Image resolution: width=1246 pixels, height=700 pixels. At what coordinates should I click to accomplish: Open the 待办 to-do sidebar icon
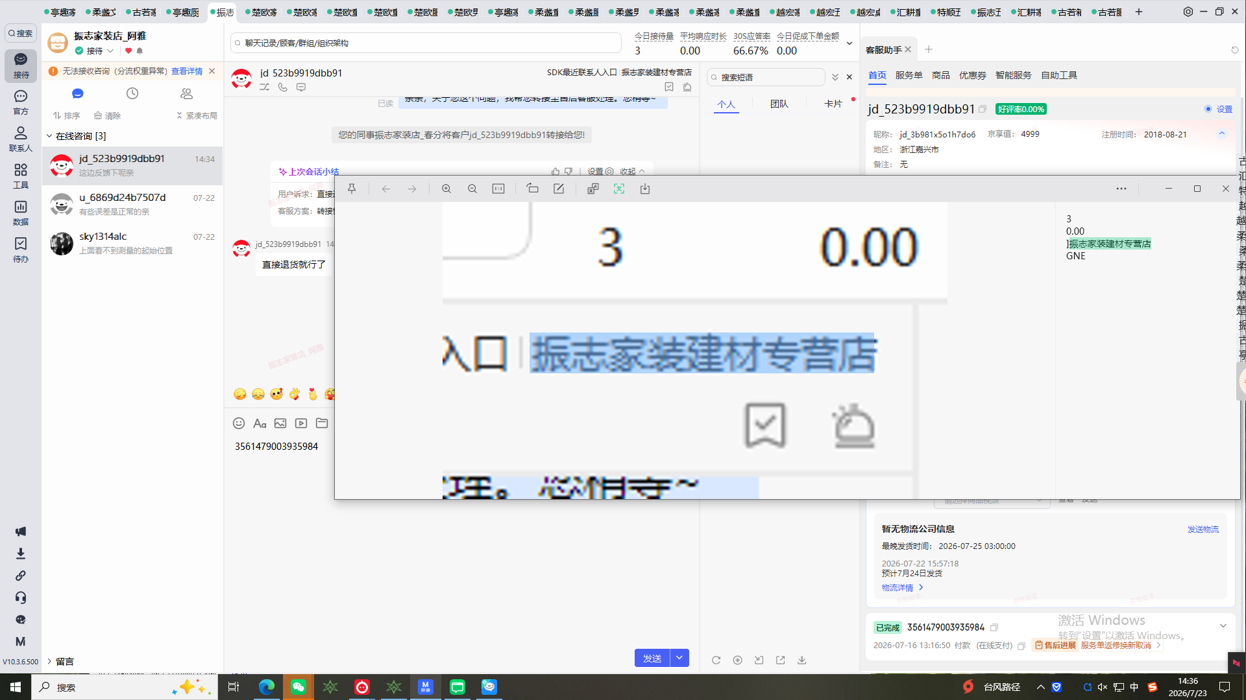pyautogui.click(x=21, y=250)
